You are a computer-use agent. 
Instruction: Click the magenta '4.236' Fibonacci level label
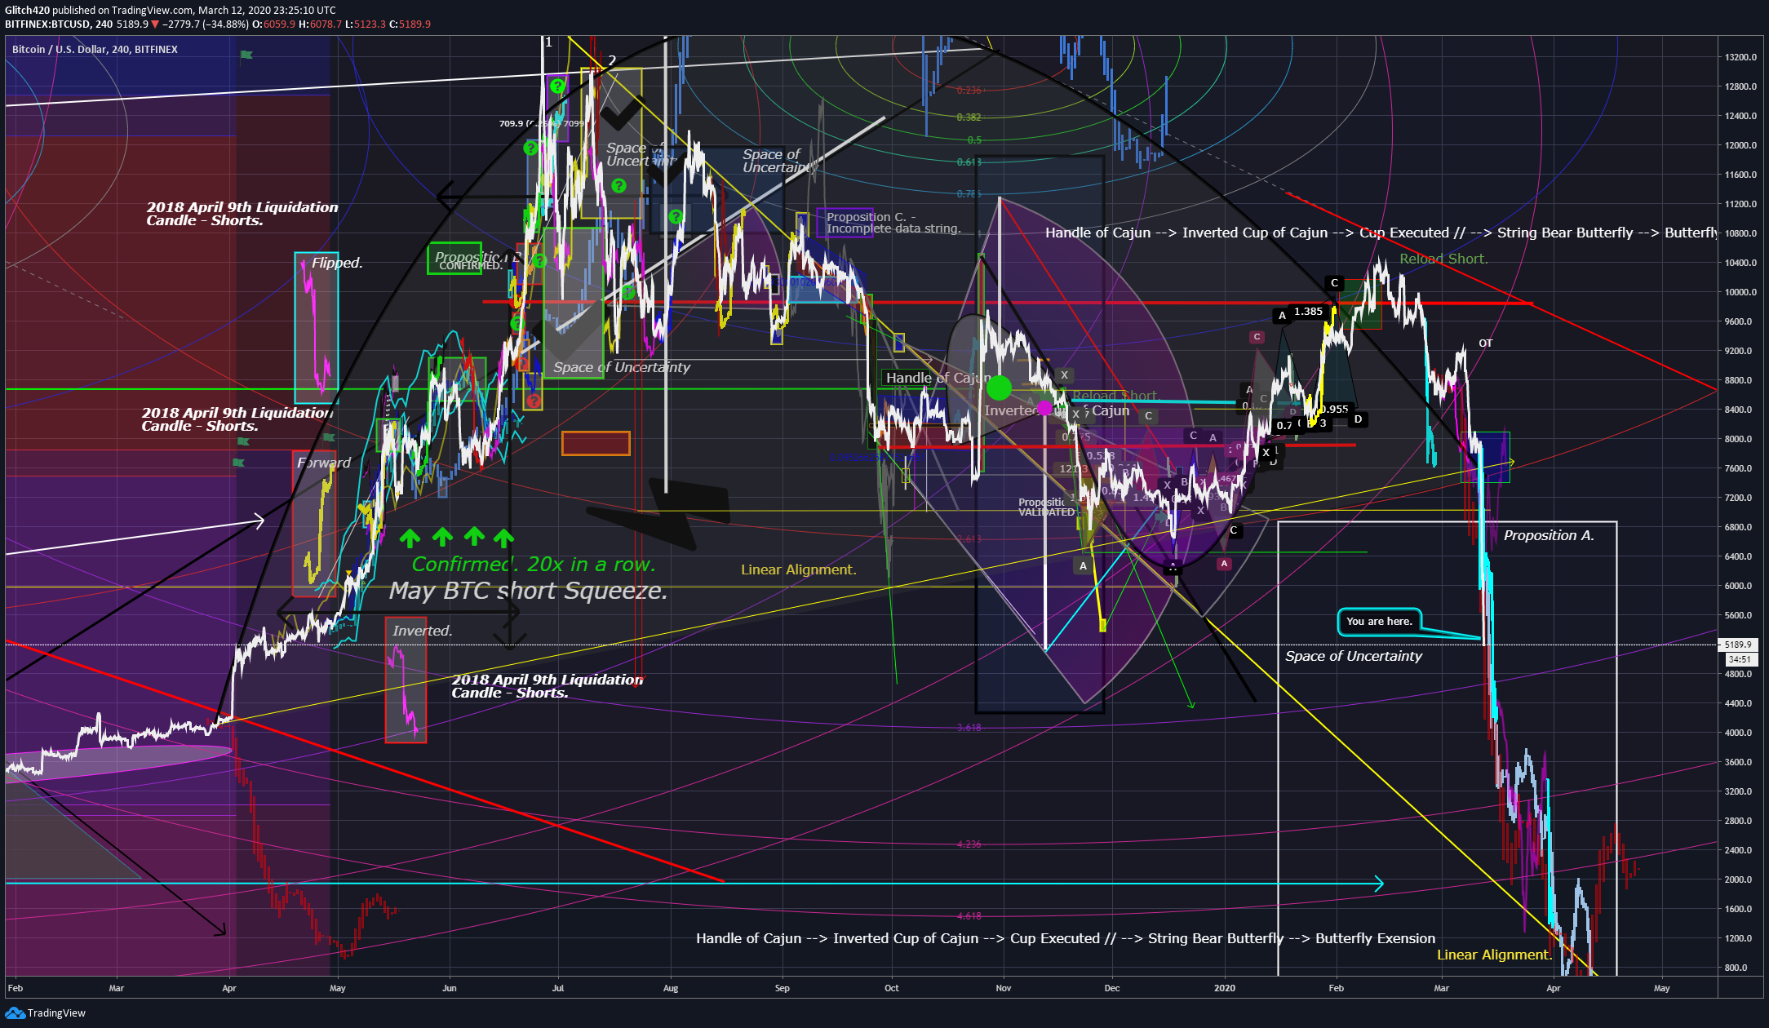pyautogui.click(x=969, y=844)
